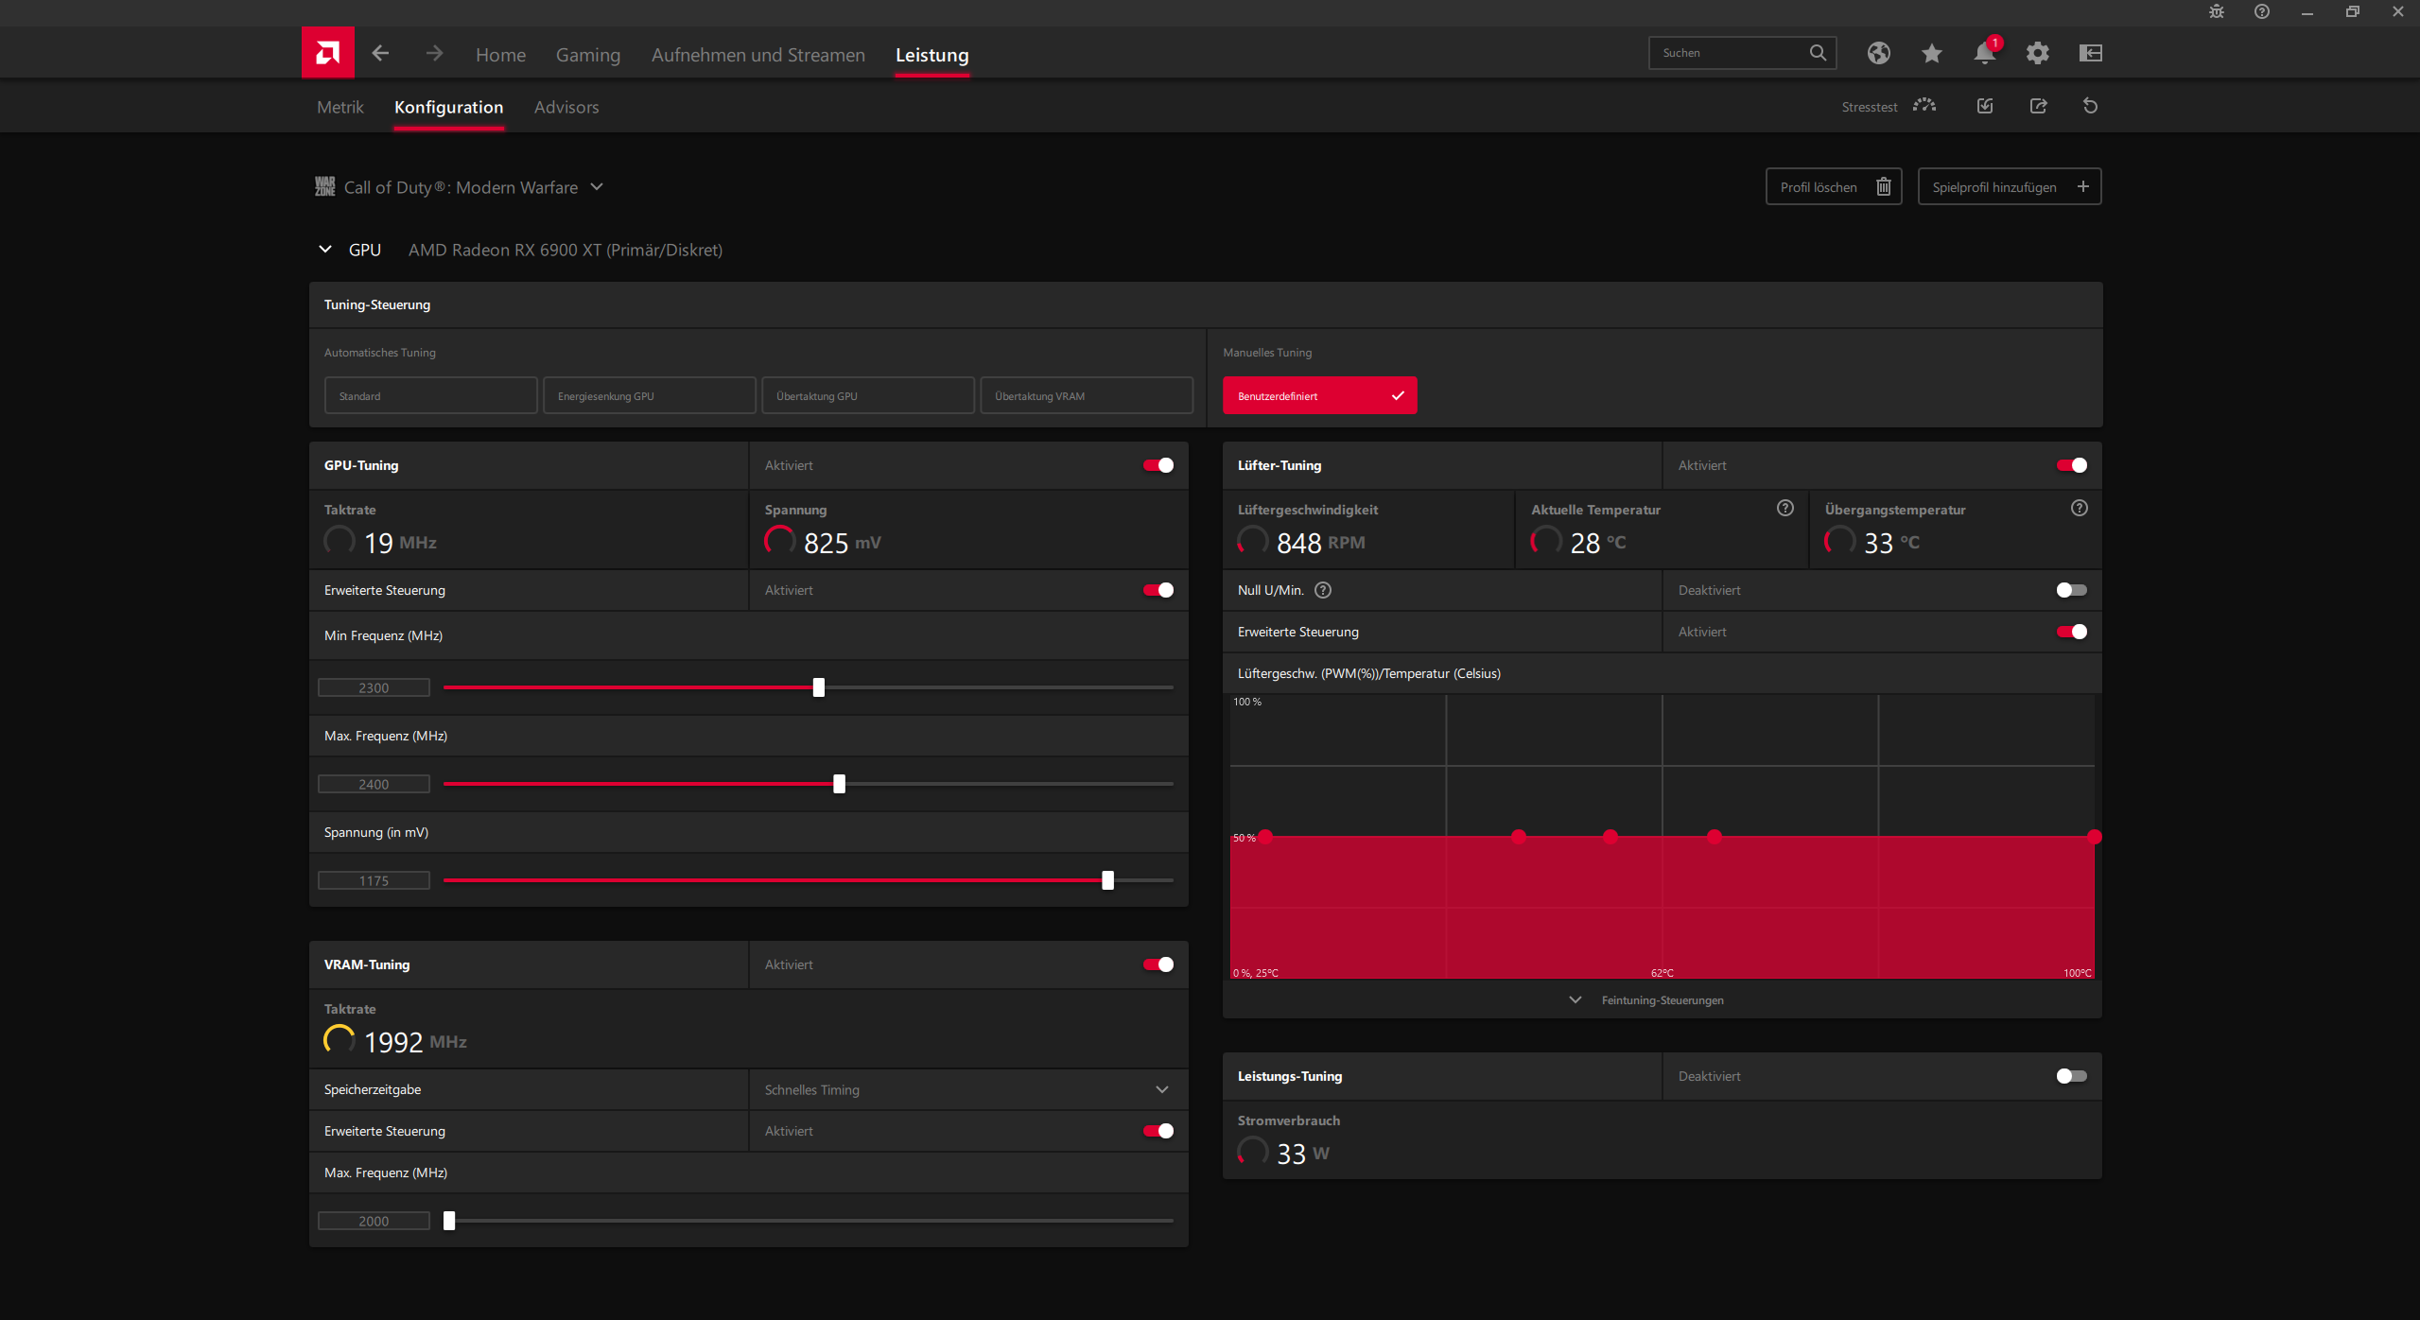Click the Min Frequenz slider handle
Image resolution: width=2420 pixels, height=1320 pixels.
(x=819, y=687)
